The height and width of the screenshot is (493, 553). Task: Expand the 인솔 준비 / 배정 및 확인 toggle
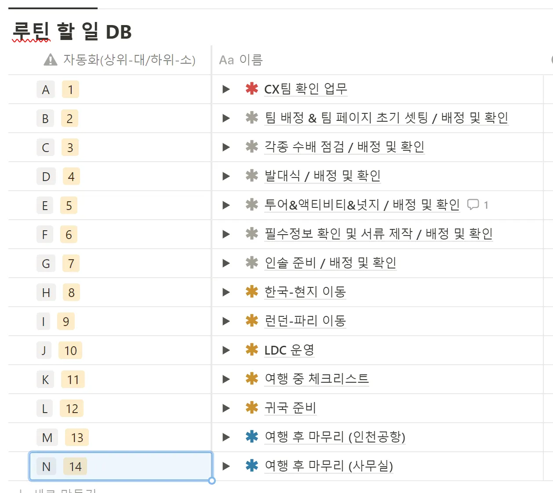click(x=226, y=263)
